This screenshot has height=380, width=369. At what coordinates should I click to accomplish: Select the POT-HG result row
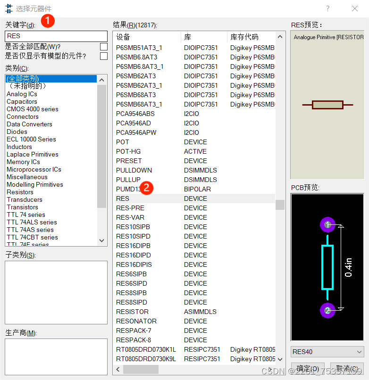coord(195,151)
